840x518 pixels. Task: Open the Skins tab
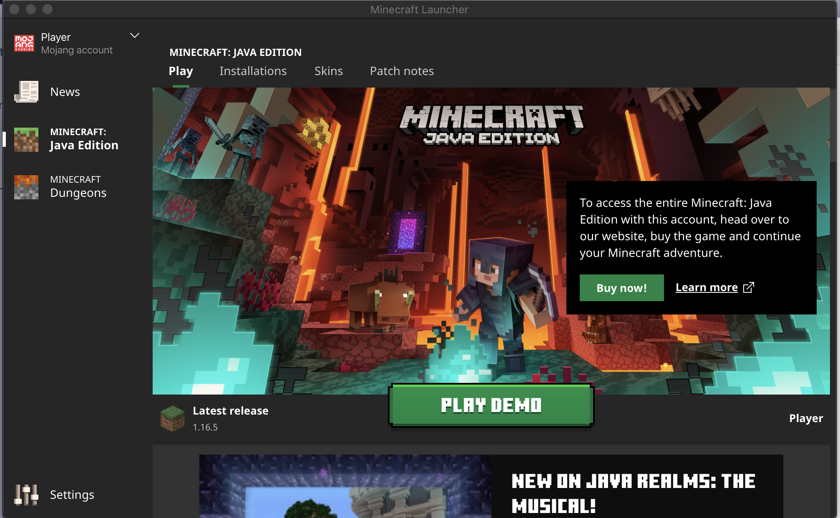click(328, 71)
